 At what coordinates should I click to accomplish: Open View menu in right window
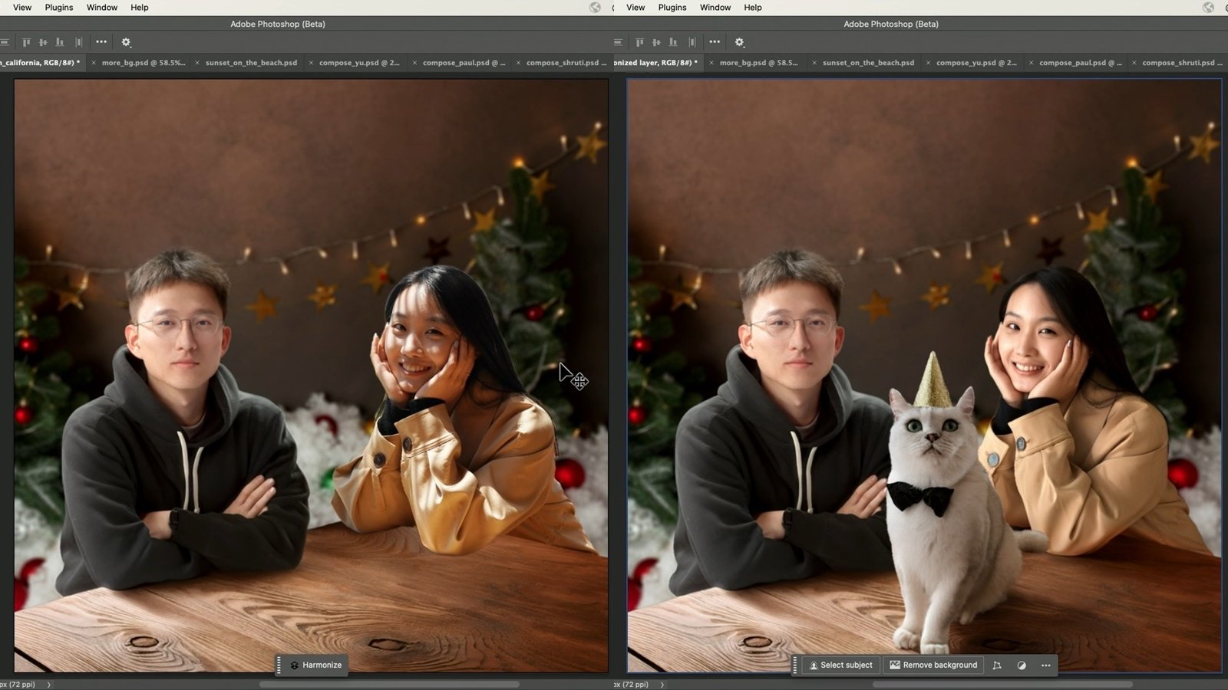[635, 8]
